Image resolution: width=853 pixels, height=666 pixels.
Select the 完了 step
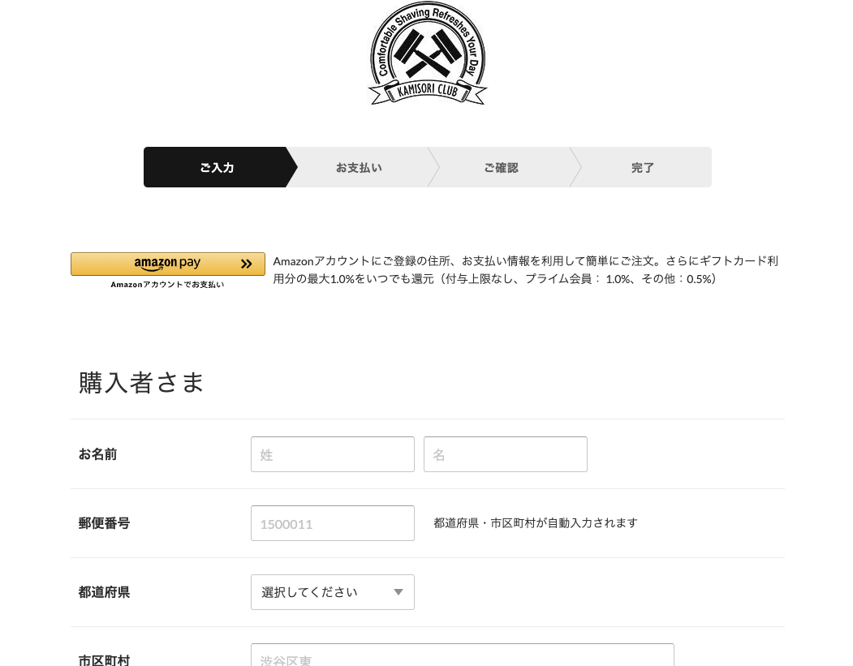click(643, 167)
